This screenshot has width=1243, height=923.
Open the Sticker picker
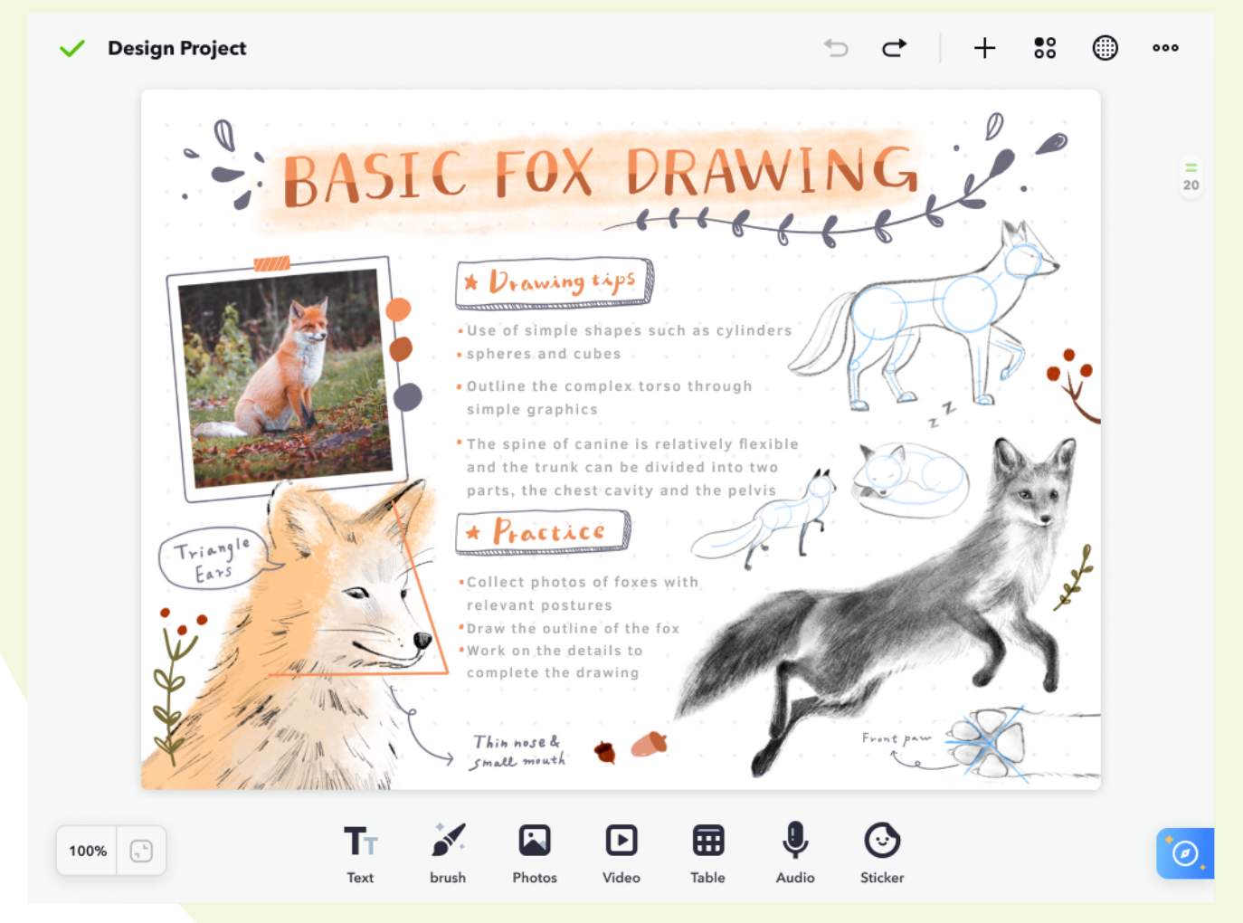click(882, 853)
